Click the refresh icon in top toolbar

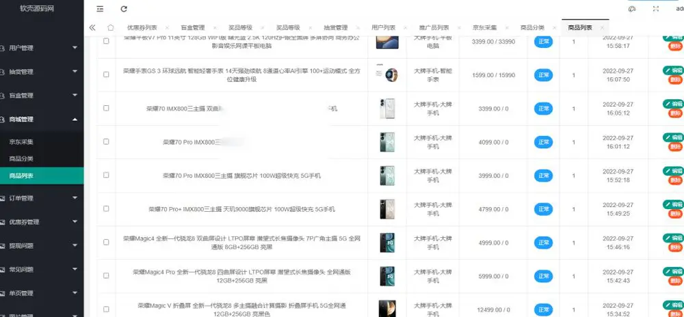point(124,9)
